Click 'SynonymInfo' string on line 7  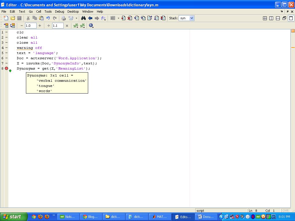[66, 63]
